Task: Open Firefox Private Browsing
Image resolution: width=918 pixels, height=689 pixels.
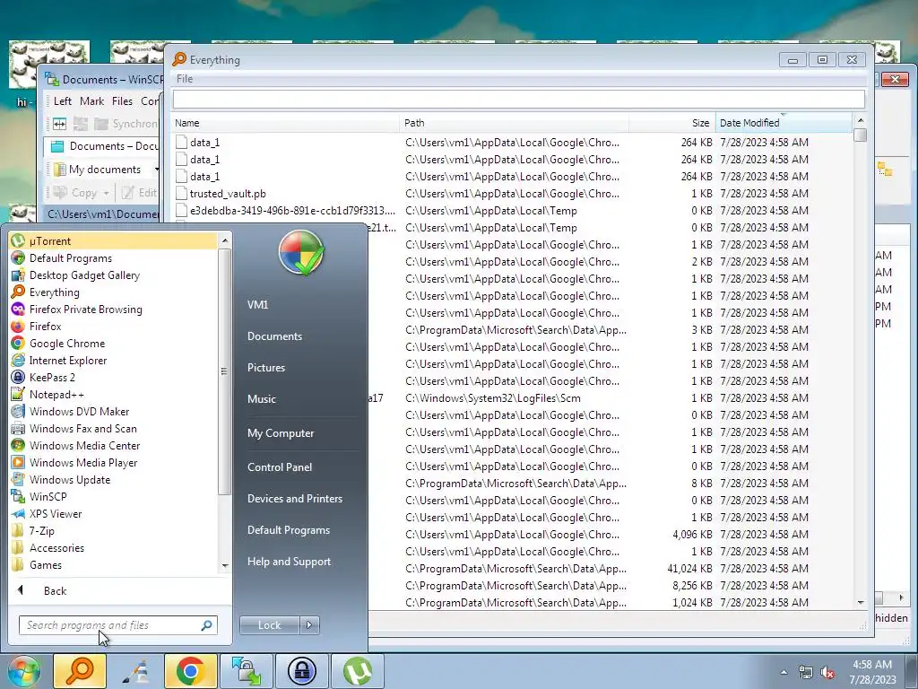Action: [x=114, y=310]
